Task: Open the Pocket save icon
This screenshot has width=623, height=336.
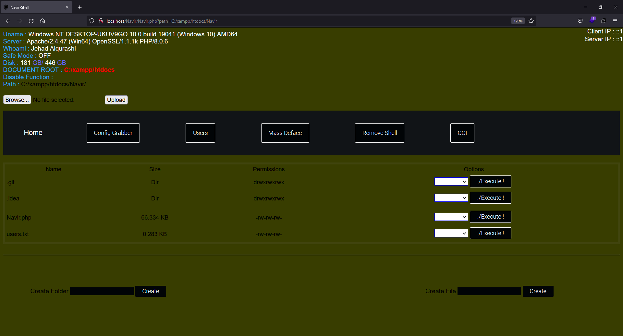Action: coord(580,21)
